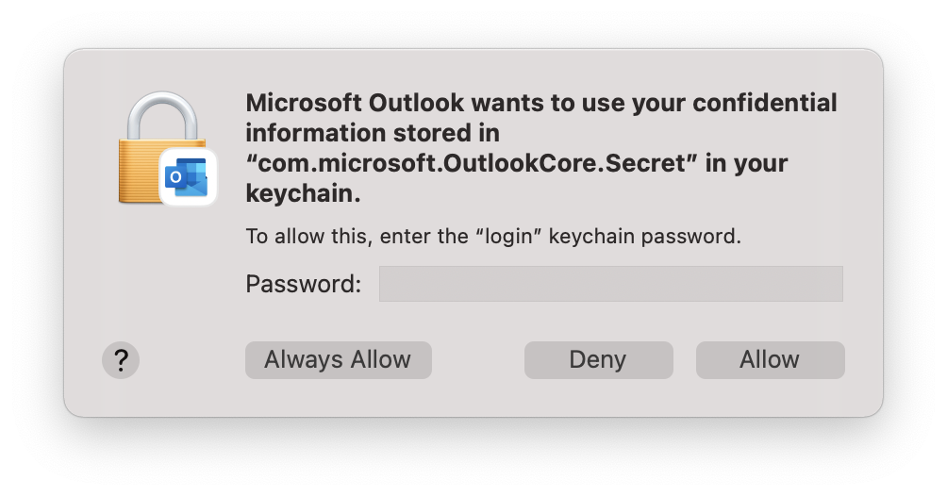
Task: Focus the Password input field
Action: point(610,283)
